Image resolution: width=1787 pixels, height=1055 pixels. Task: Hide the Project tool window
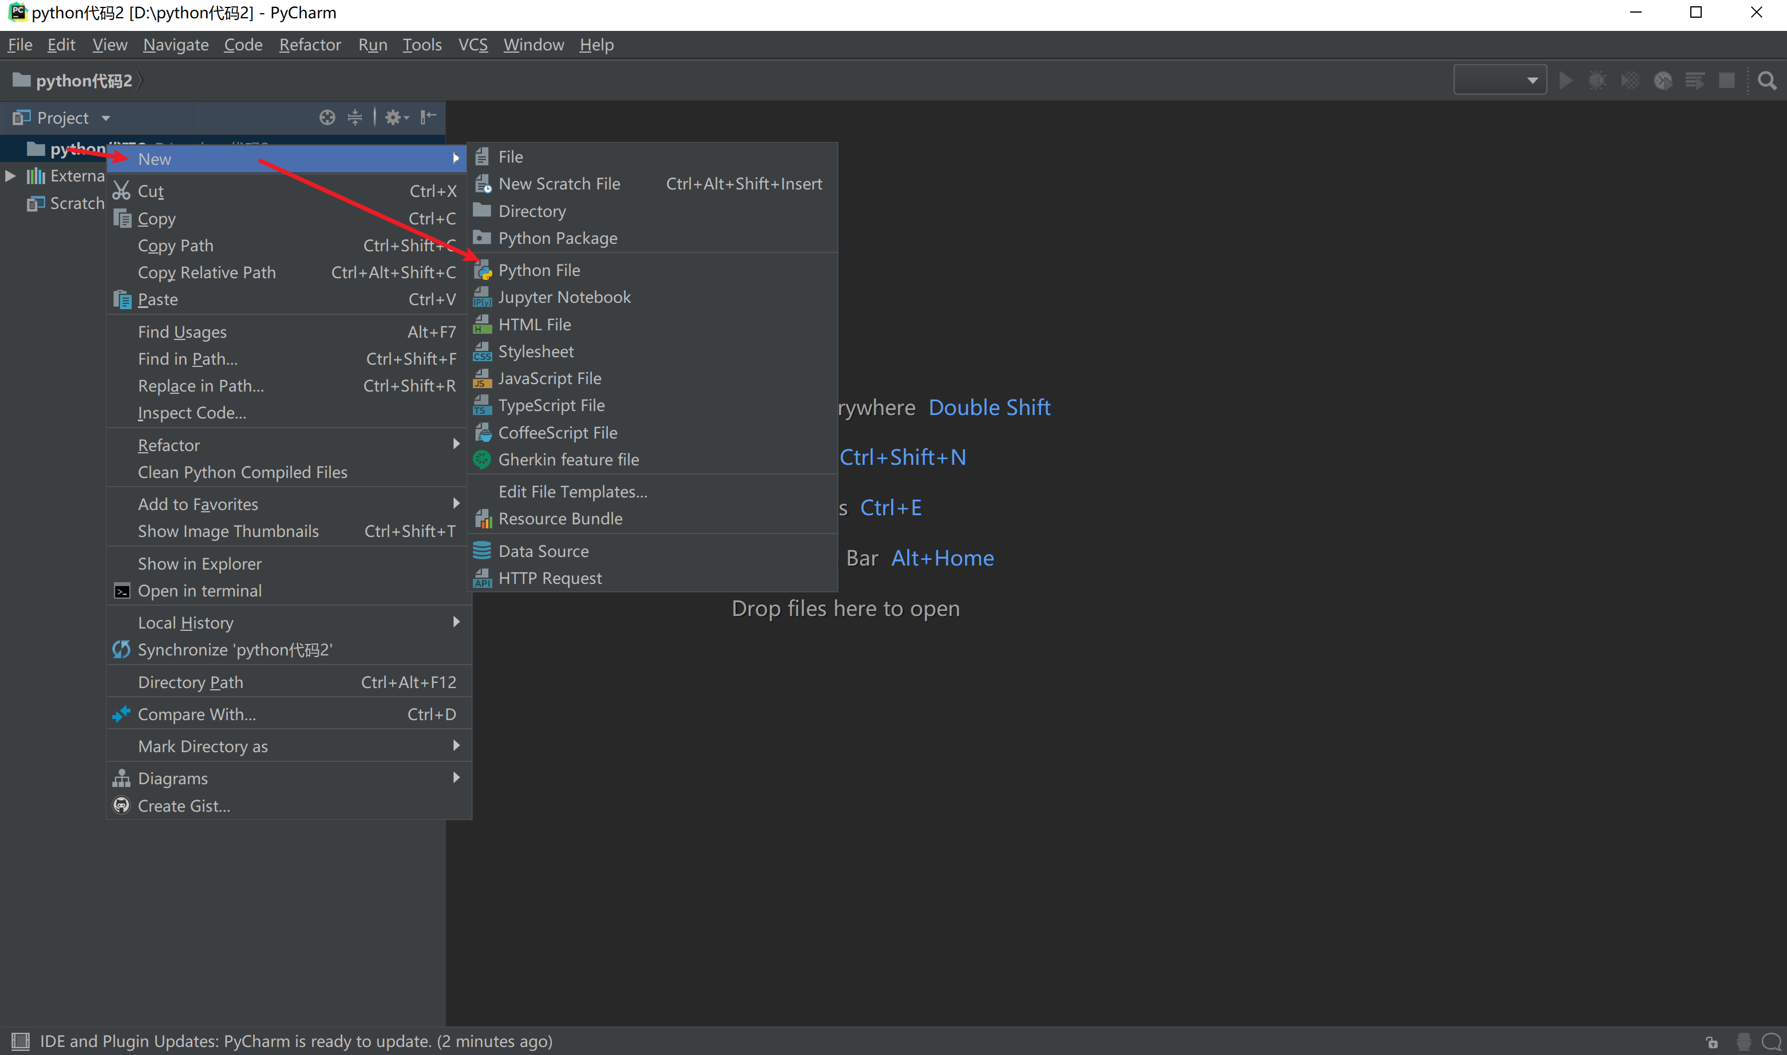pyautogui.click(x=428, y=117)
